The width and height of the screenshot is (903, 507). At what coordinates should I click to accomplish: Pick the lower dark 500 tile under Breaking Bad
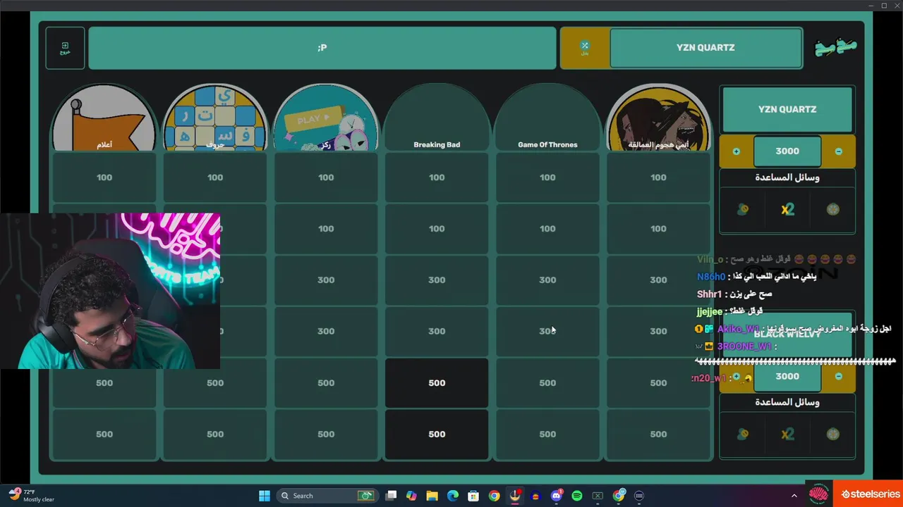437,434
